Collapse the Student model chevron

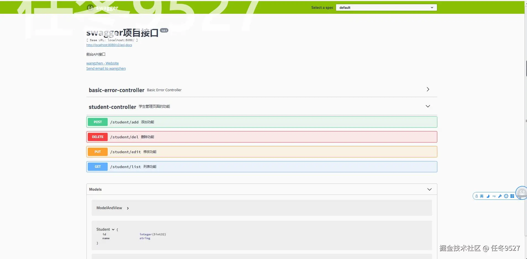(x=113, y=230)
